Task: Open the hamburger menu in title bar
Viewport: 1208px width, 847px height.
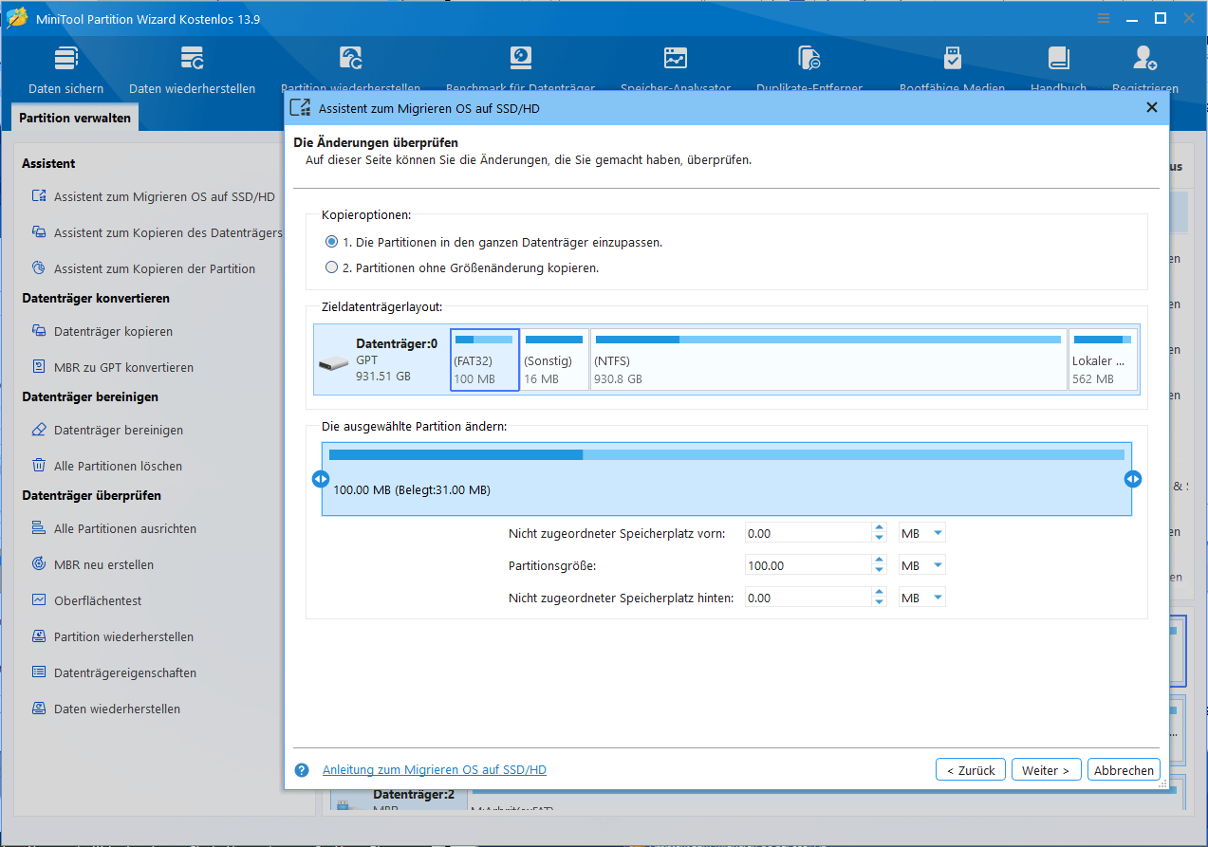Action: pos(1104,18)
